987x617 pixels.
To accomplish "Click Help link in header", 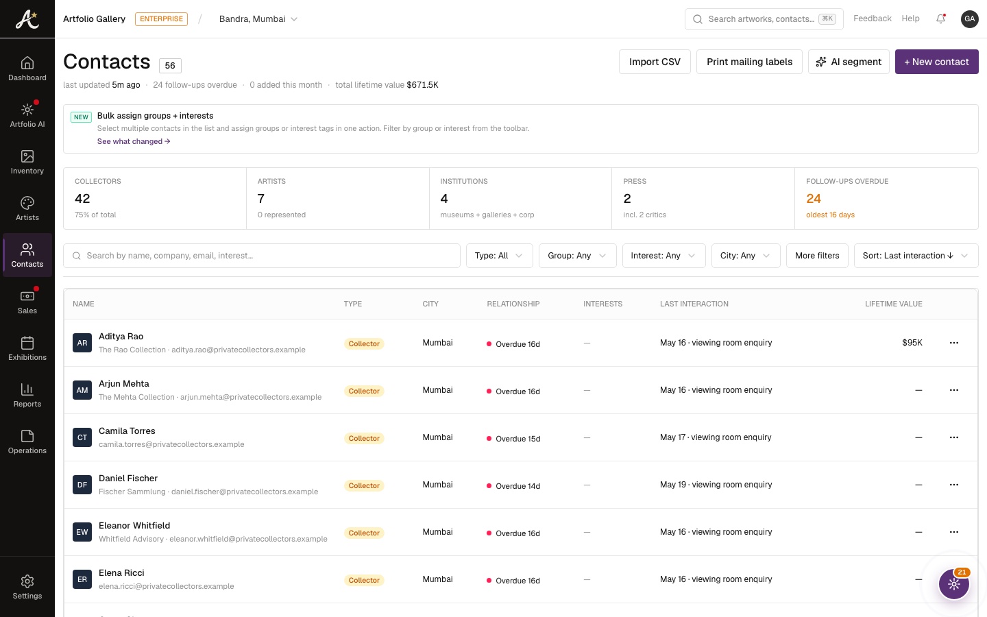I will 910,19.
